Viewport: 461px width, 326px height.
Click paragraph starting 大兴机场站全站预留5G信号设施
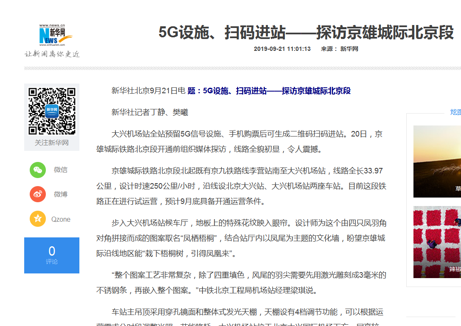[x=239, y=142]
